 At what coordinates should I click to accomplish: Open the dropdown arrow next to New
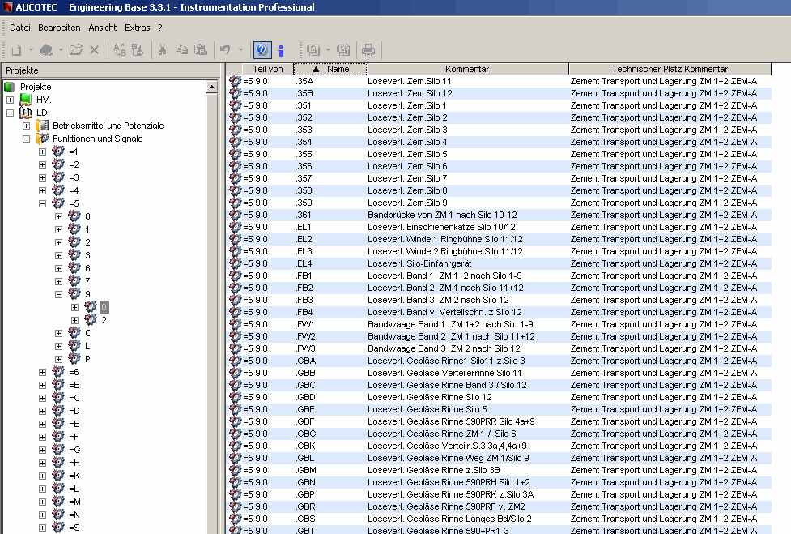click(x=31, y=50)
